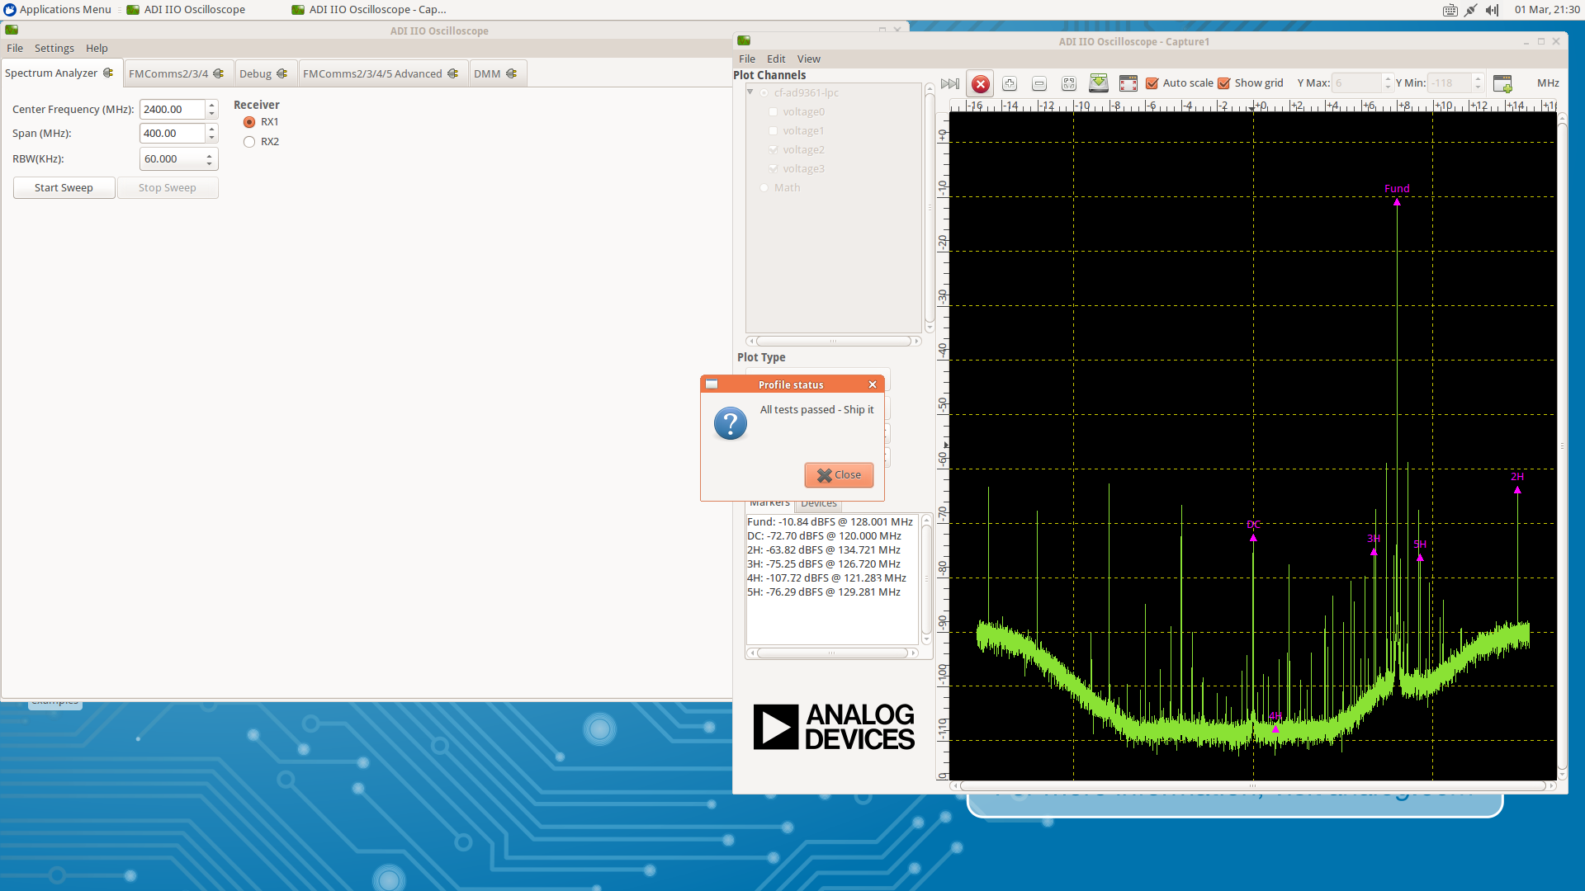The height and width of the screenshot is (891, 1585).
Task: Switch to ADI IIO Oscilloscope taskbar window
Action: 187,10
